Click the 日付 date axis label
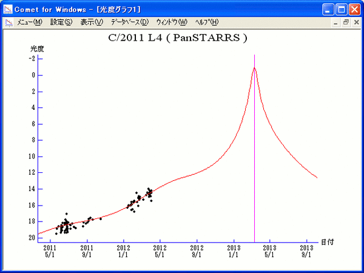The width and height of the screenshot is (364, 273). [327, 241]
